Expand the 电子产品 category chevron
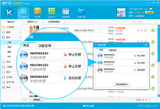This screenshot has width=160, height=109. pos(20,82)
